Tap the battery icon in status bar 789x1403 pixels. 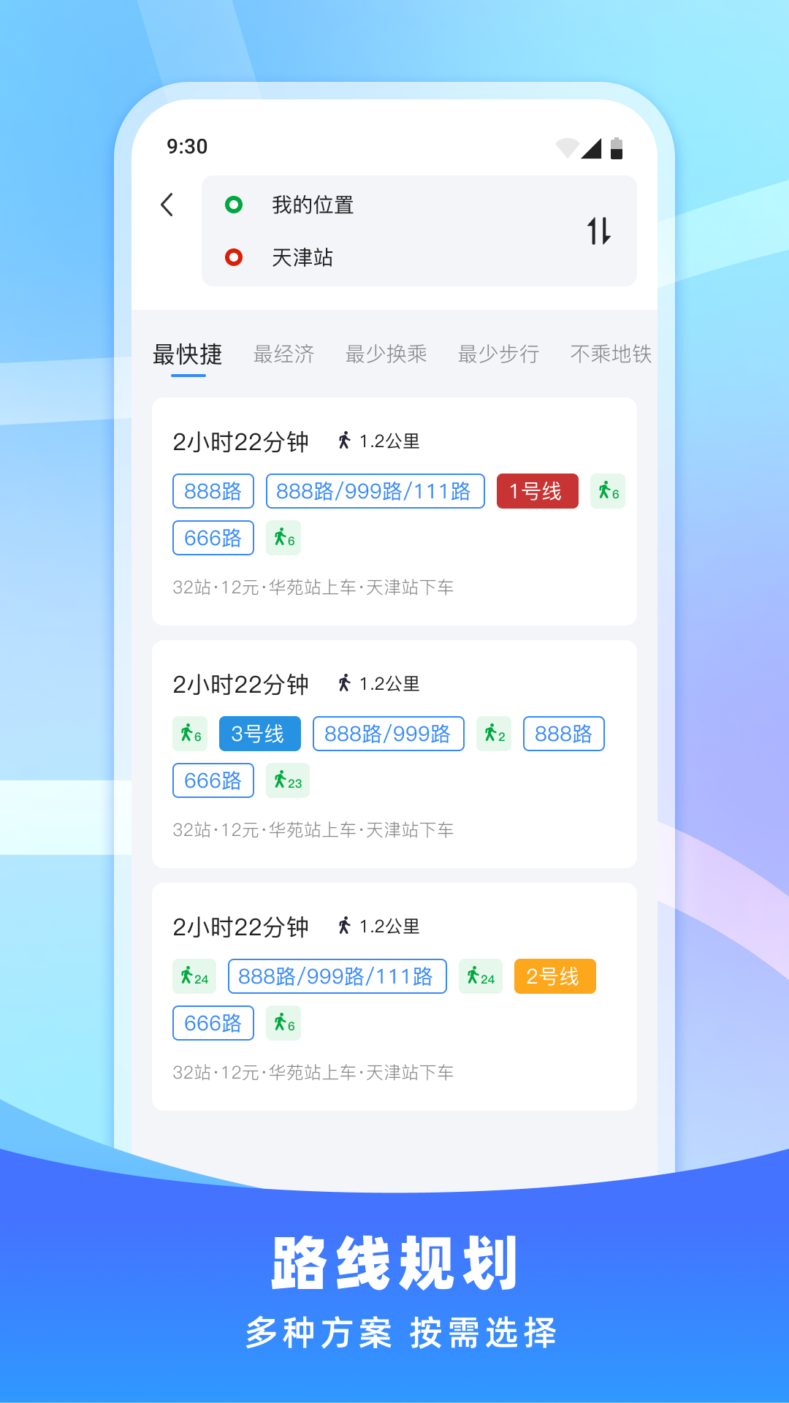(617, 148)
